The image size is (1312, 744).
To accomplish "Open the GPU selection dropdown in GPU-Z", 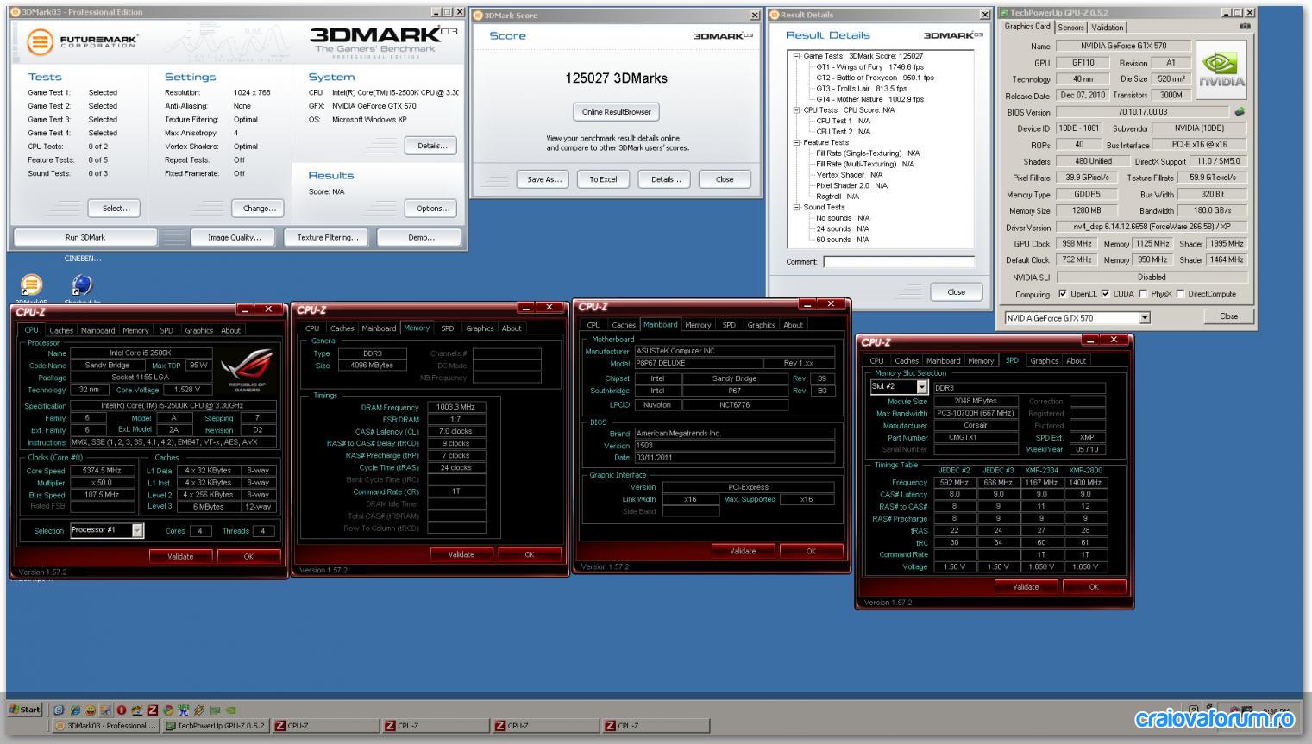I will pos(1145,318).
